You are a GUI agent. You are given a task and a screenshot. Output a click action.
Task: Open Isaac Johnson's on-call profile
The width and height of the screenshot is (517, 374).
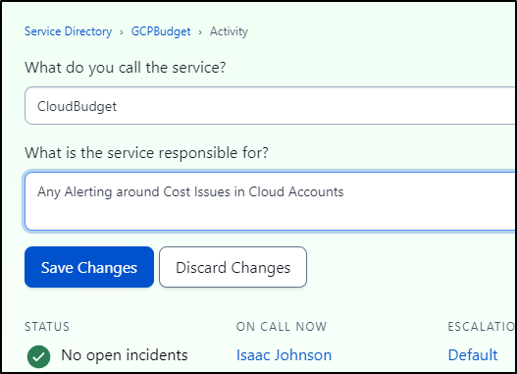click(284, 355)
